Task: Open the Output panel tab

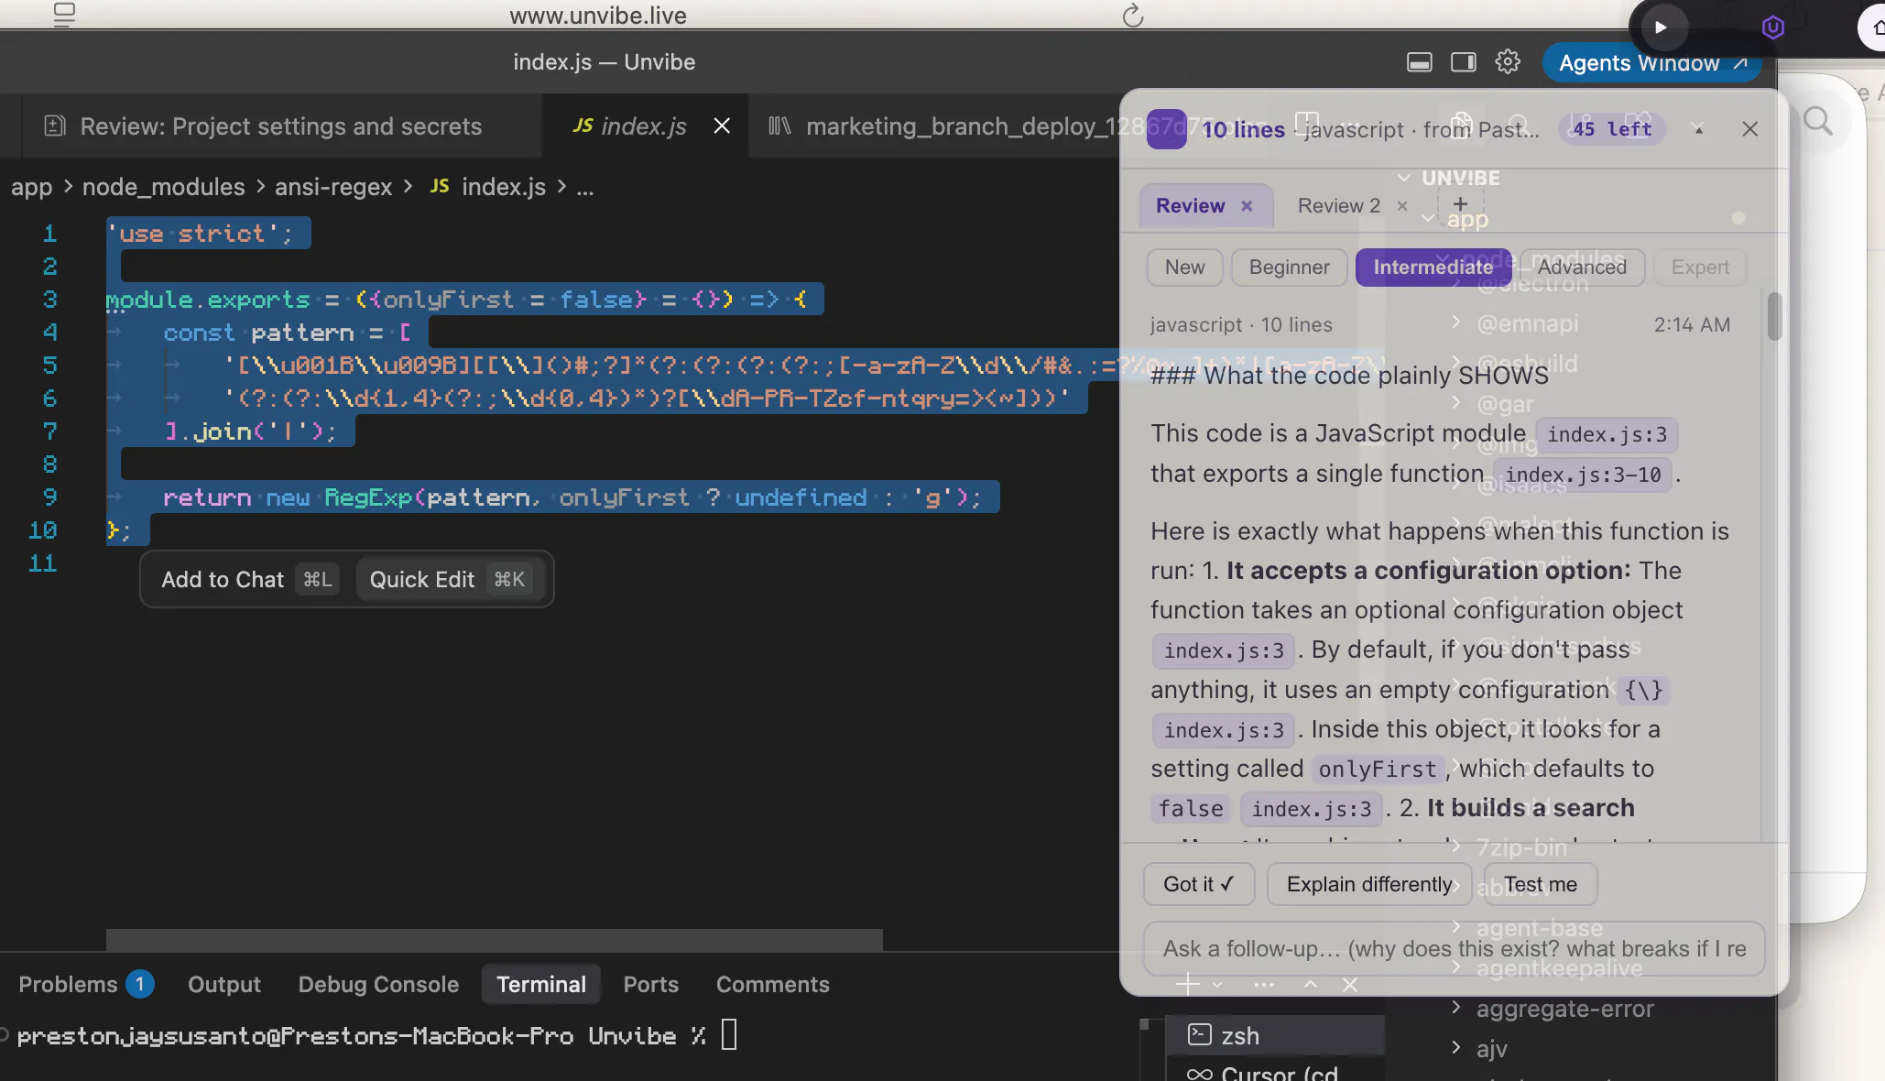Action: point(224,984)
